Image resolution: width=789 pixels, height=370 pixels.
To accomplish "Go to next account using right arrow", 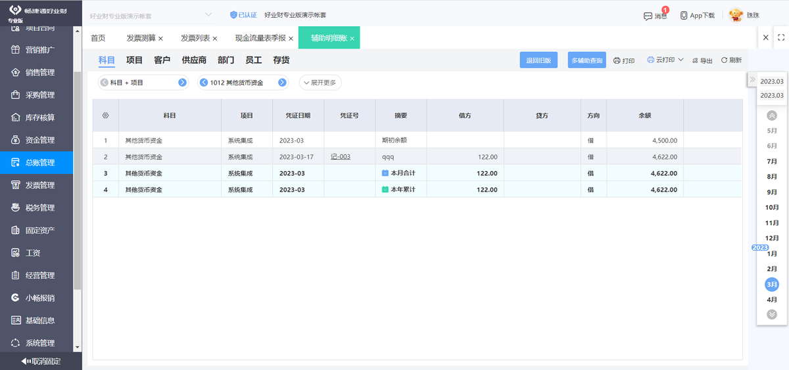I will (282, 83).
